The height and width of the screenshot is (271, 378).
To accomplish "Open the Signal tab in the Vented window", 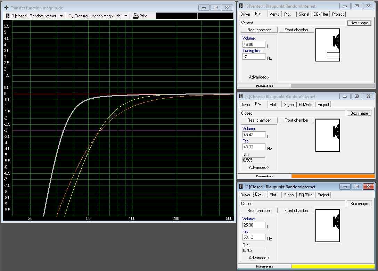I will [x=304, y=14].
